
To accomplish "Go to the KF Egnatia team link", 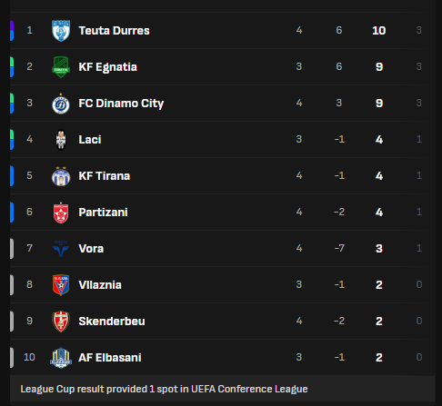I will tap(107, 67).
